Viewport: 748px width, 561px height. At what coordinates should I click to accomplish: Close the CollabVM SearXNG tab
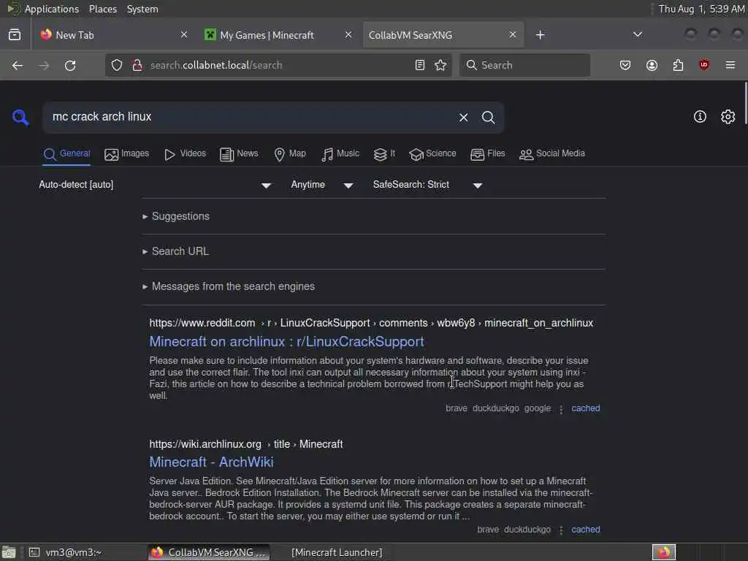tap(512, 35)
